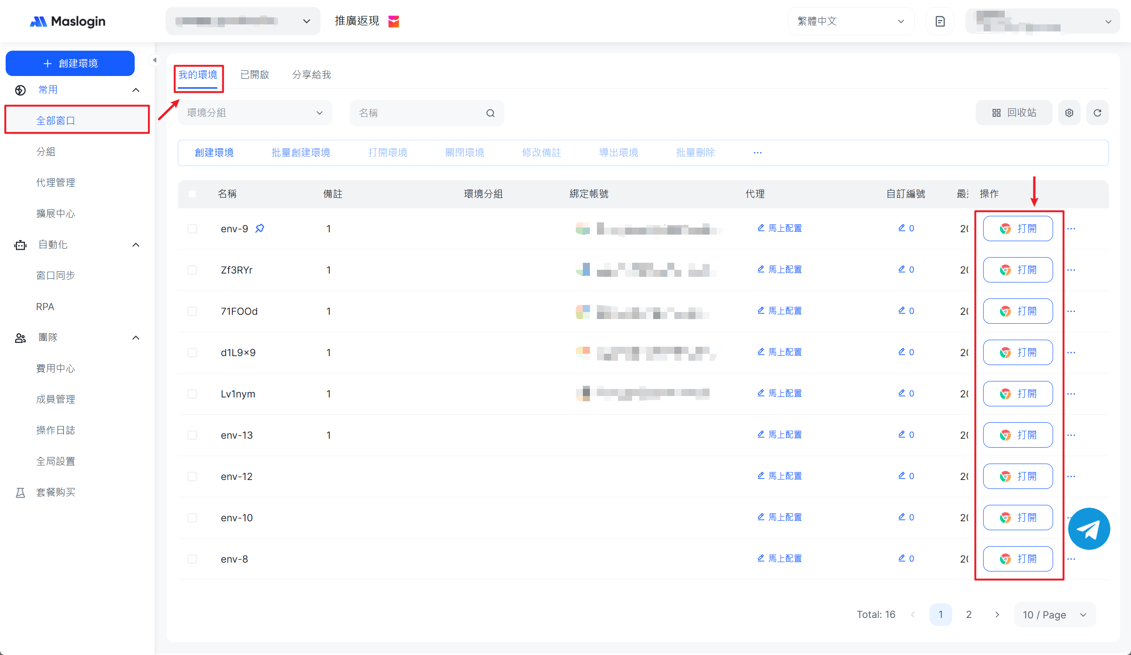Open 代理管理 in the sidebar
This screenshot has width=1131, height=655.
tap(55, 183)
